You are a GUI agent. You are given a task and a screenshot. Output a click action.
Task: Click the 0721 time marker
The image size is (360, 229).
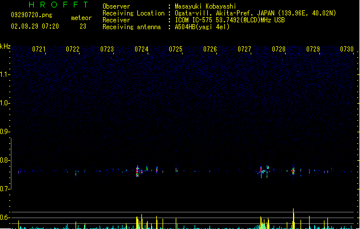click(38, 49)
